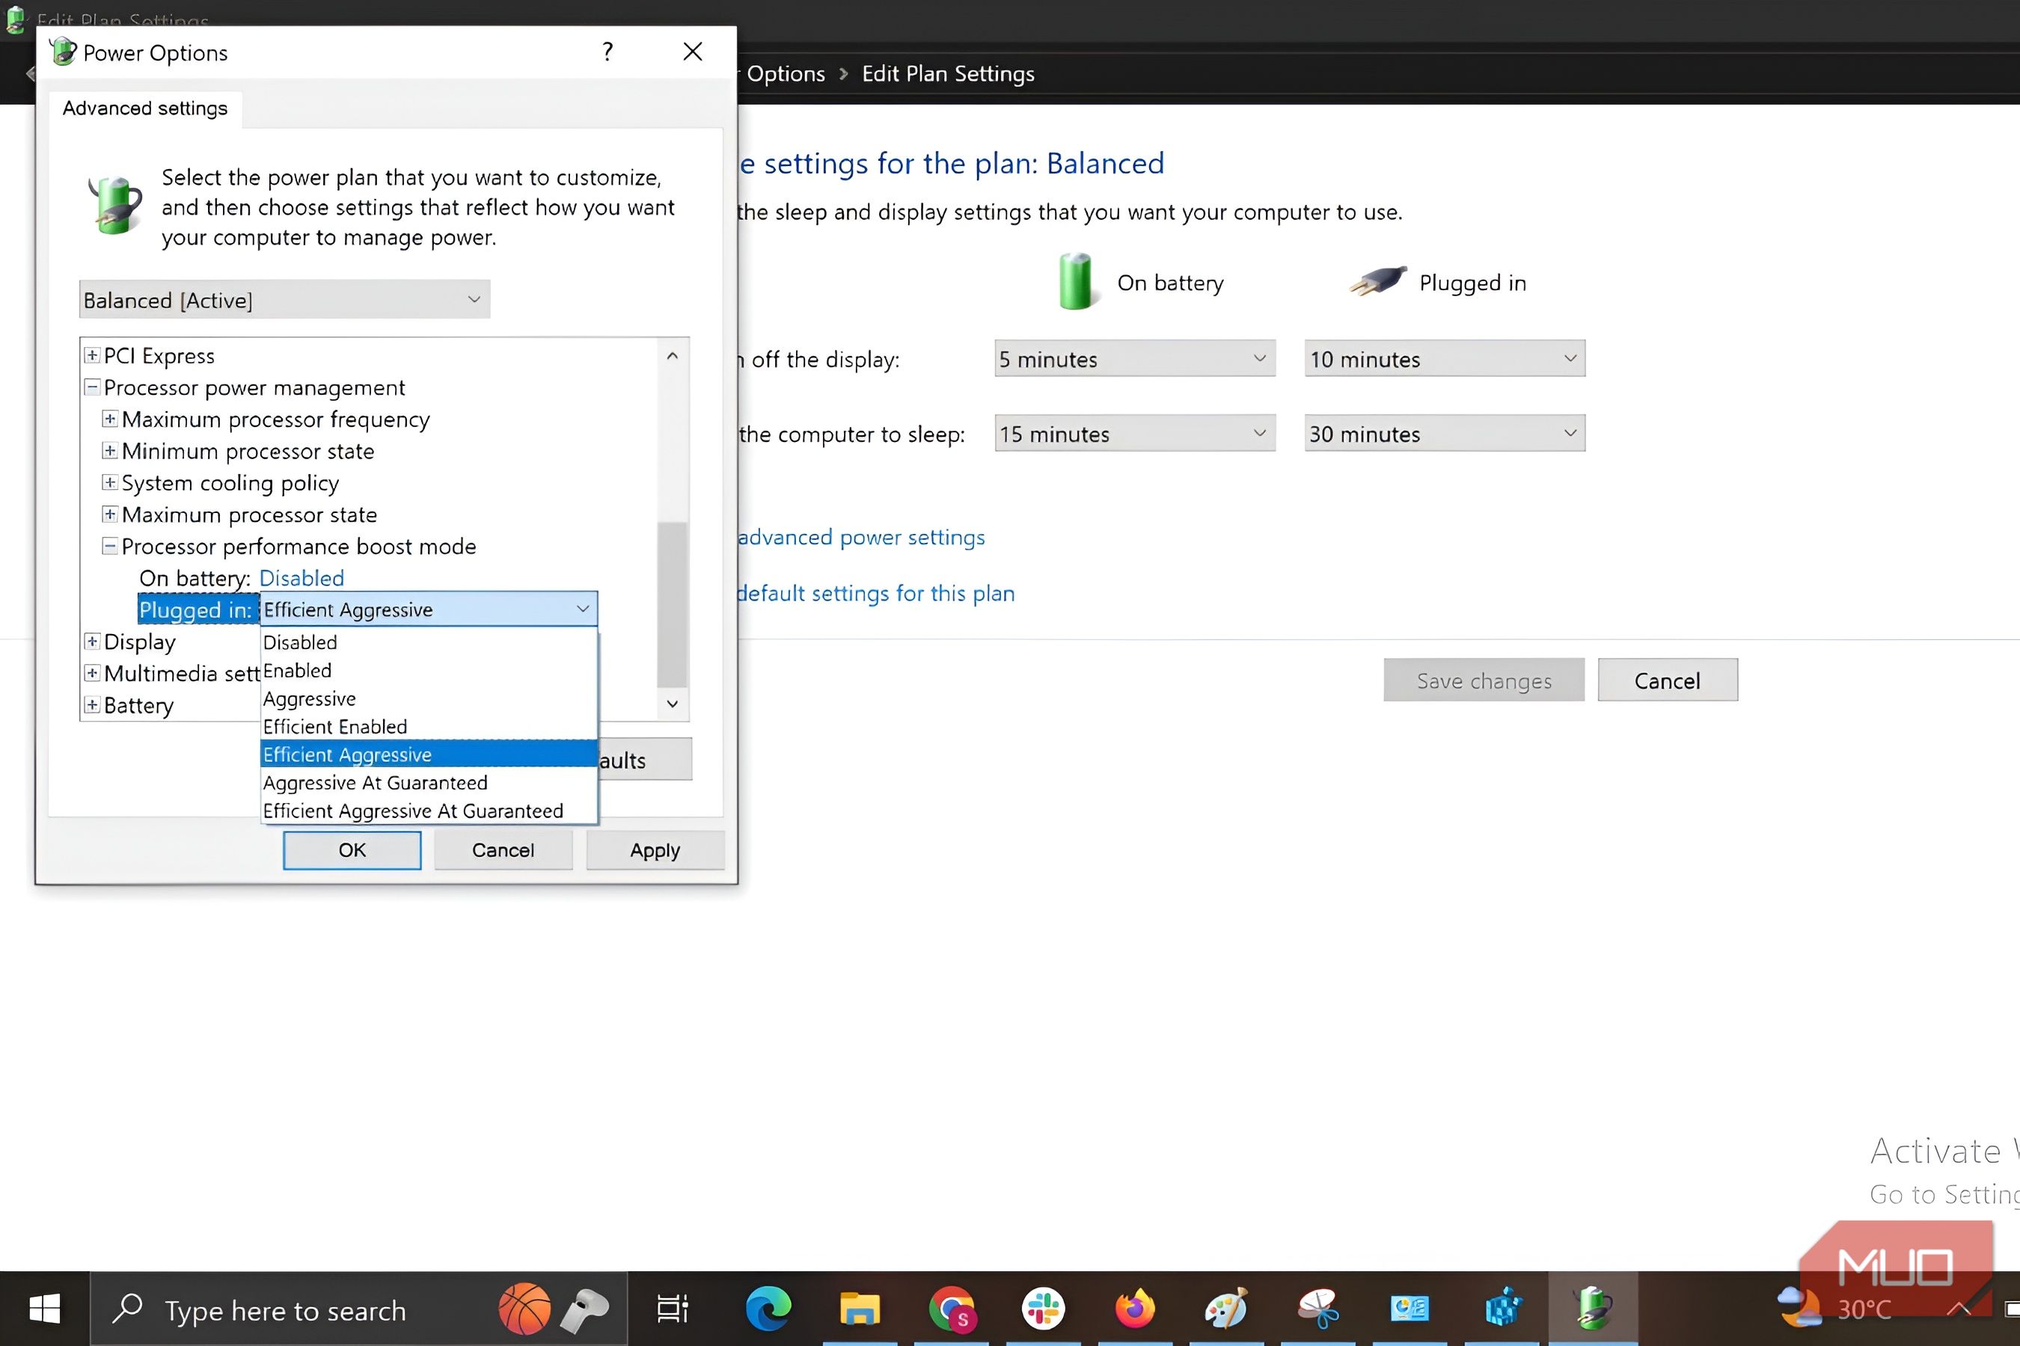The width and height of the screenshot is (2020, 1346).
Task: Open the advanced power settings link
Action: 861,538
